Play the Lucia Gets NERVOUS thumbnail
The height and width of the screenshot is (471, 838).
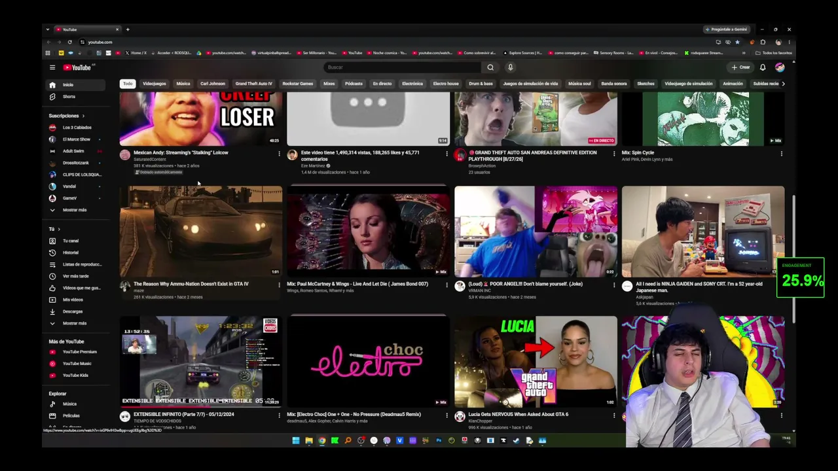(536, 361)
